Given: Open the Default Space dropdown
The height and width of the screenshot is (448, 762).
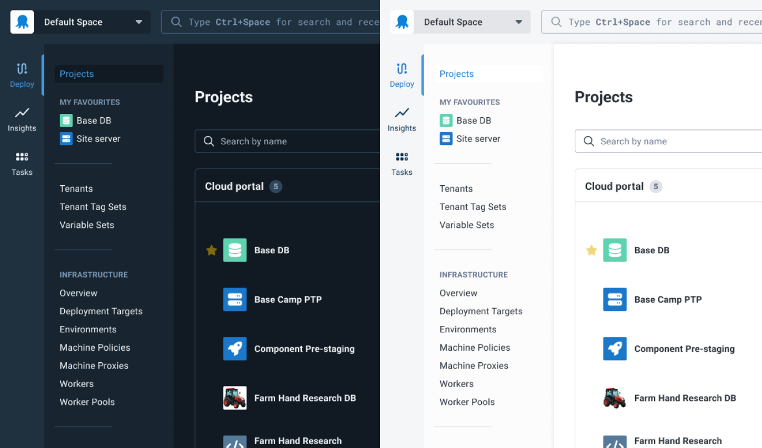Looking at the screenshot, I should click(x=94, y=22).
